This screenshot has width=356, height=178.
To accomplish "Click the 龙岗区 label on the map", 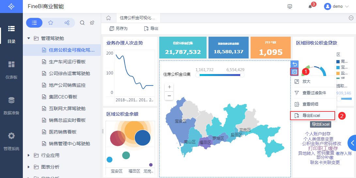I will click(245, 130).
